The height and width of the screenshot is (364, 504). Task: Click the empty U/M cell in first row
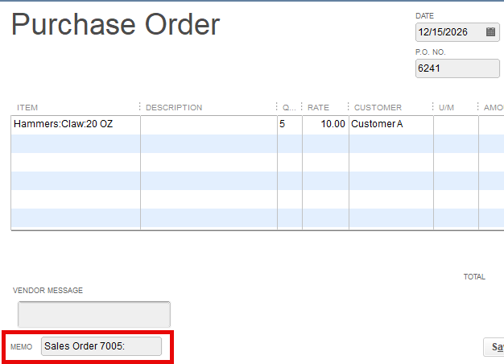pos(456,125)
